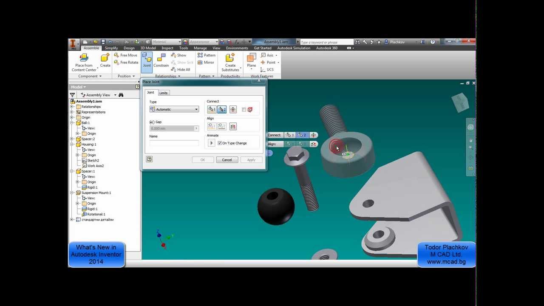
Task: Open the 3D Model ribbon tab
Action: [x=148, y=48]
